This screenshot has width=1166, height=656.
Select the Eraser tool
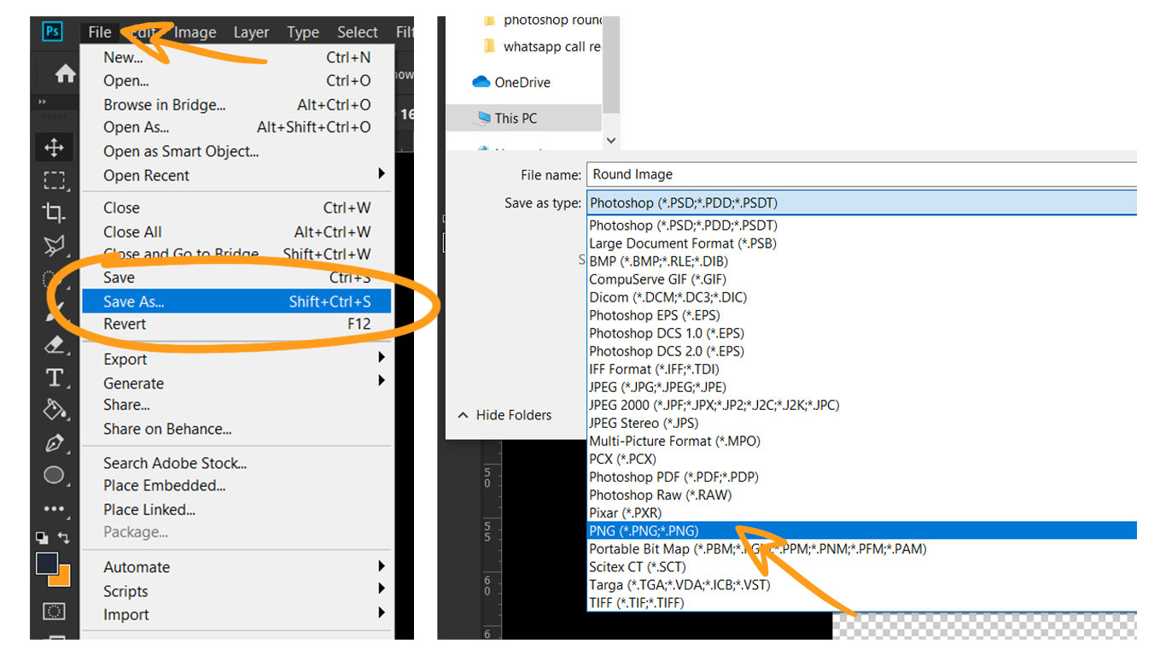[54, 344]
